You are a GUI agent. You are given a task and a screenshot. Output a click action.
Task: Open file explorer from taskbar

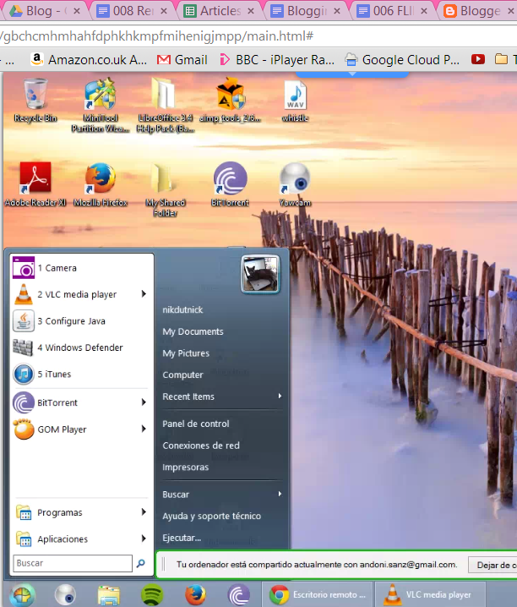tap(109, 595)
